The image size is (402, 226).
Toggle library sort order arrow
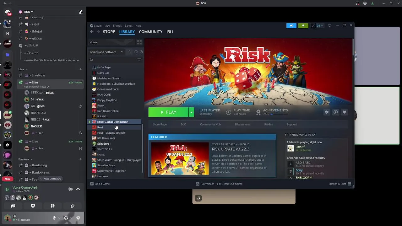[x=129, y=52]
